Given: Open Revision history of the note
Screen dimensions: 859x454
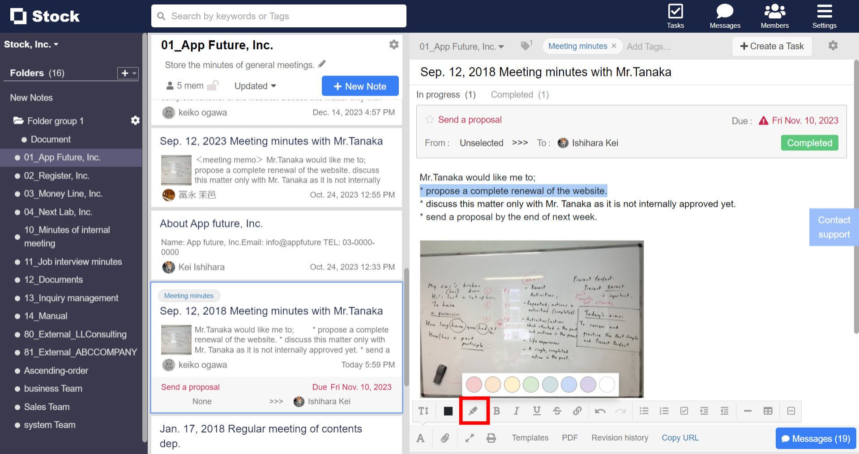Looking at the screenshot, I should coord(620,438).
